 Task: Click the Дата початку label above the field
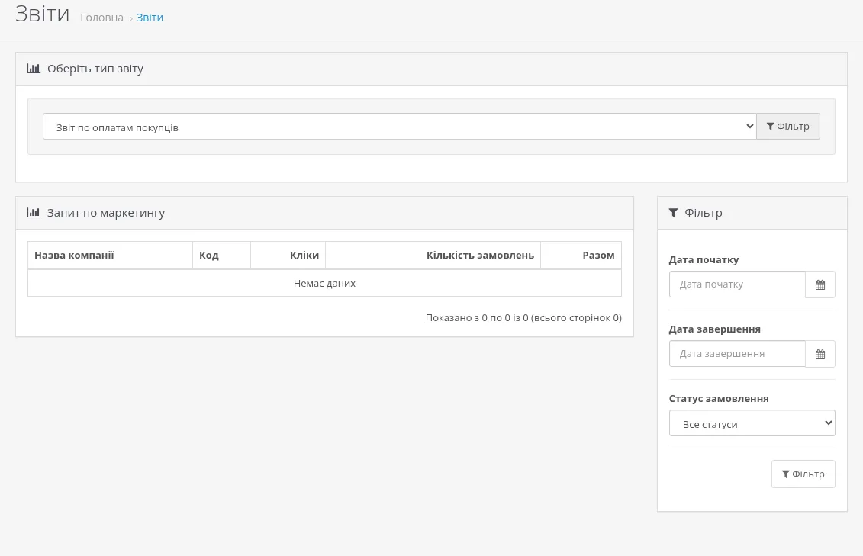(704, 260)
